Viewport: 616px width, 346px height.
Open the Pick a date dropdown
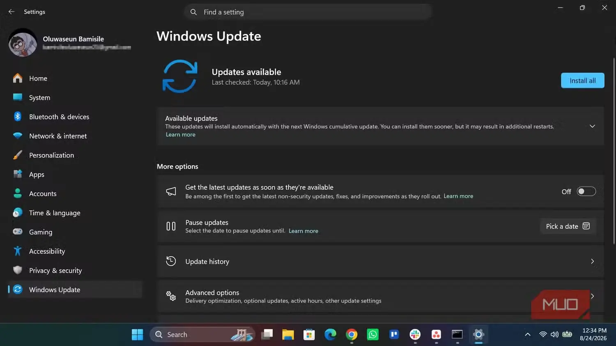[x=568, y=226]
